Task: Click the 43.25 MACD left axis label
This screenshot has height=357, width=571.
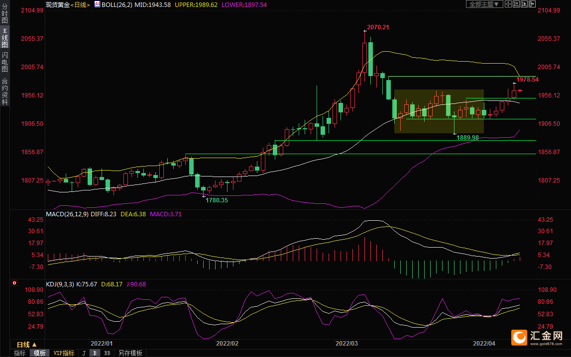Action: tap(36, 220)
